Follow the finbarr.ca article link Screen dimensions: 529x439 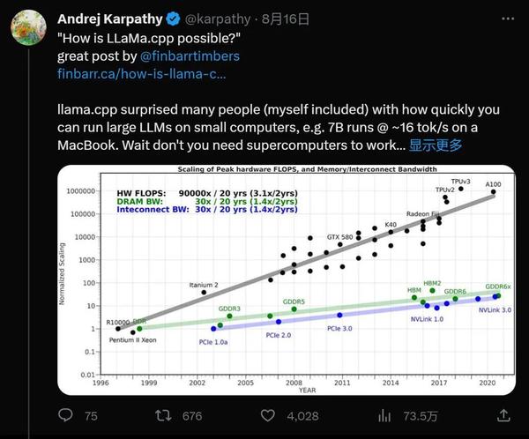tap(141, 75)
